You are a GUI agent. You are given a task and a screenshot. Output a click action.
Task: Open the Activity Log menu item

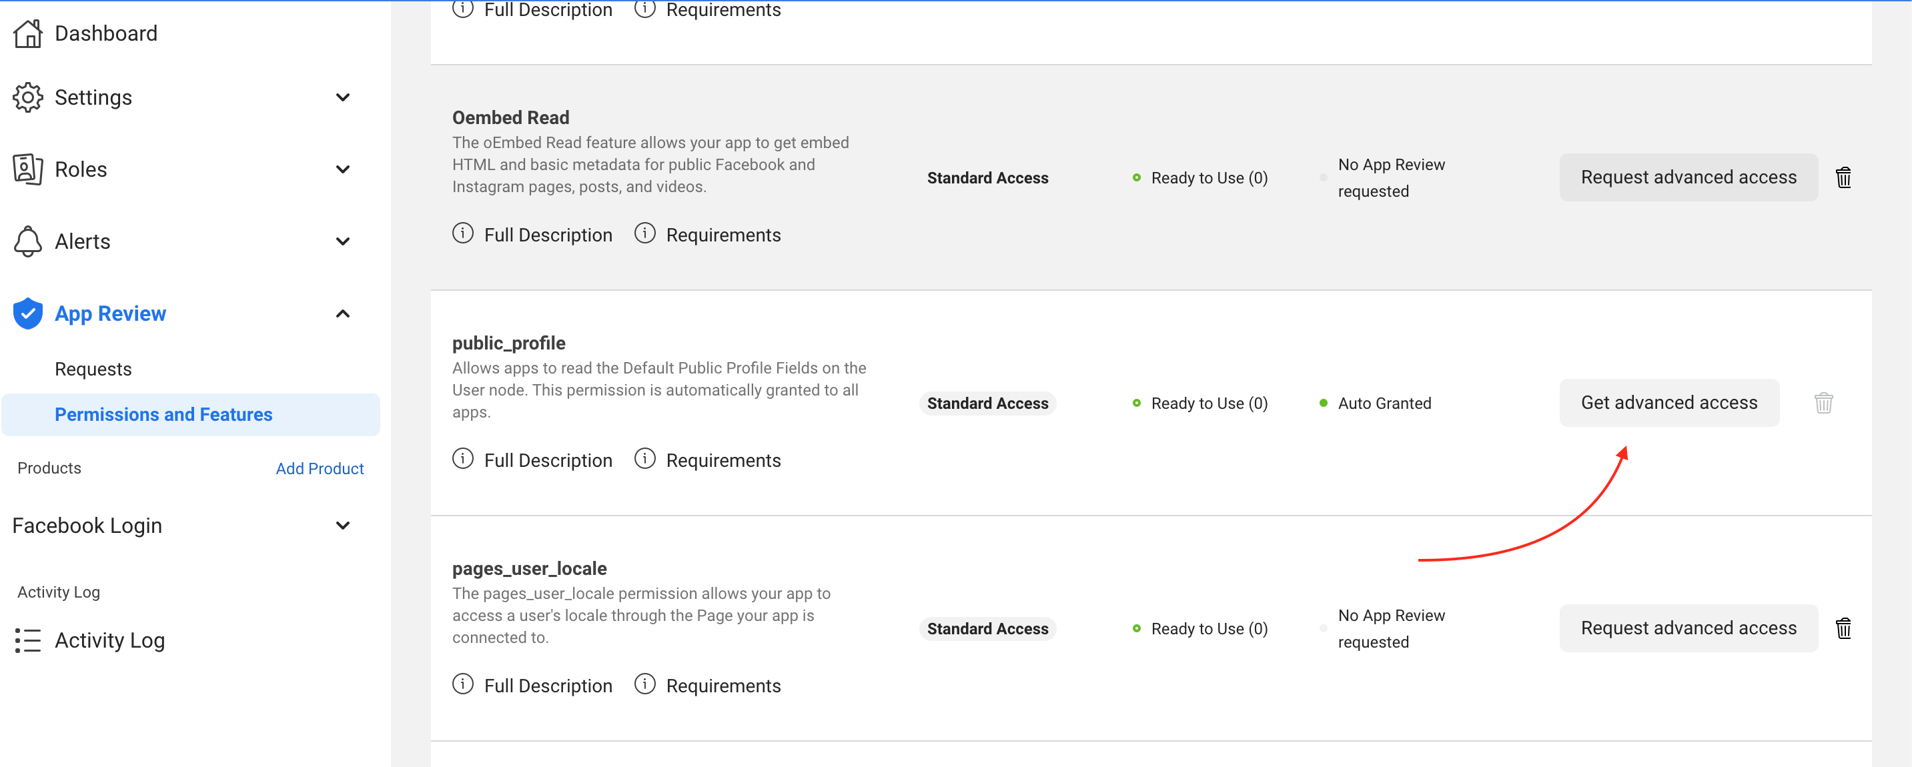[x=110, y=640]
